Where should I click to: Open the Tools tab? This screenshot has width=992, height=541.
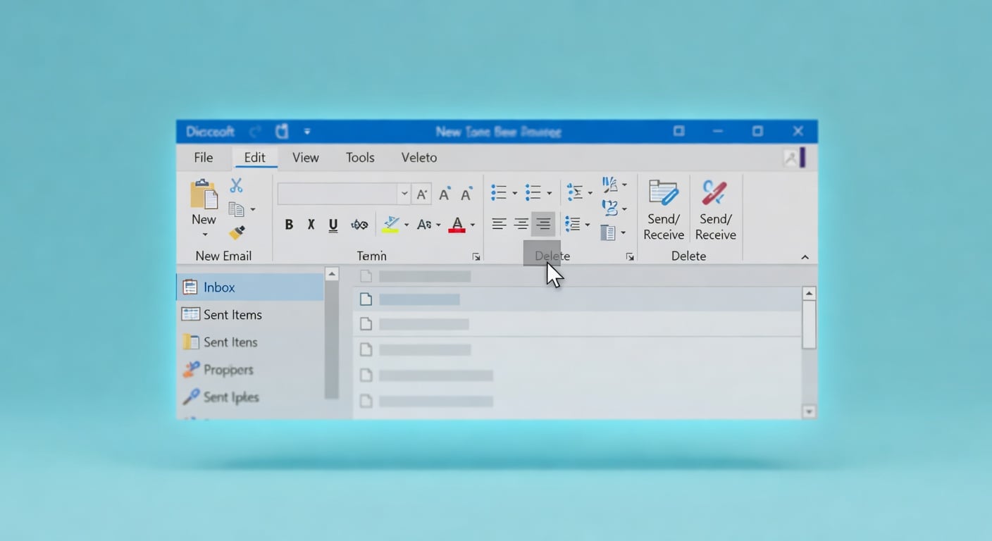[x=360, y=158]
